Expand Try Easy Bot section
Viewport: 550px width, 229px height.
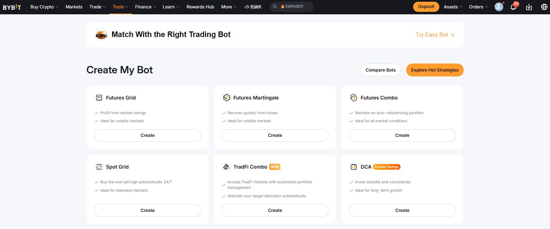[435, 35]
